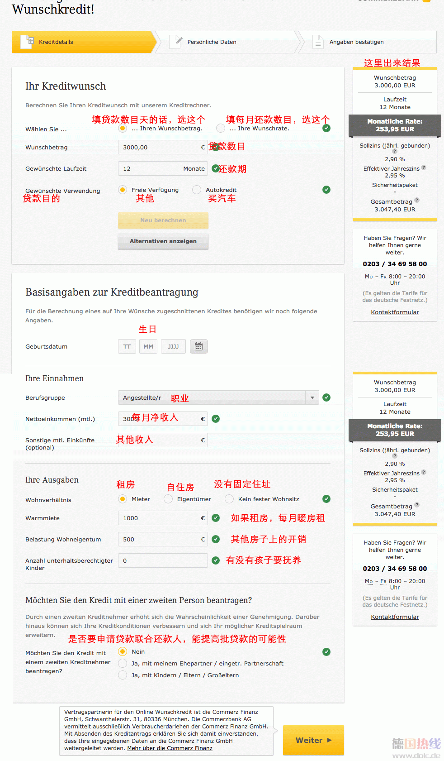Select Mieter housing status
This screenshot has width=444, height=761.
point(123,499)
